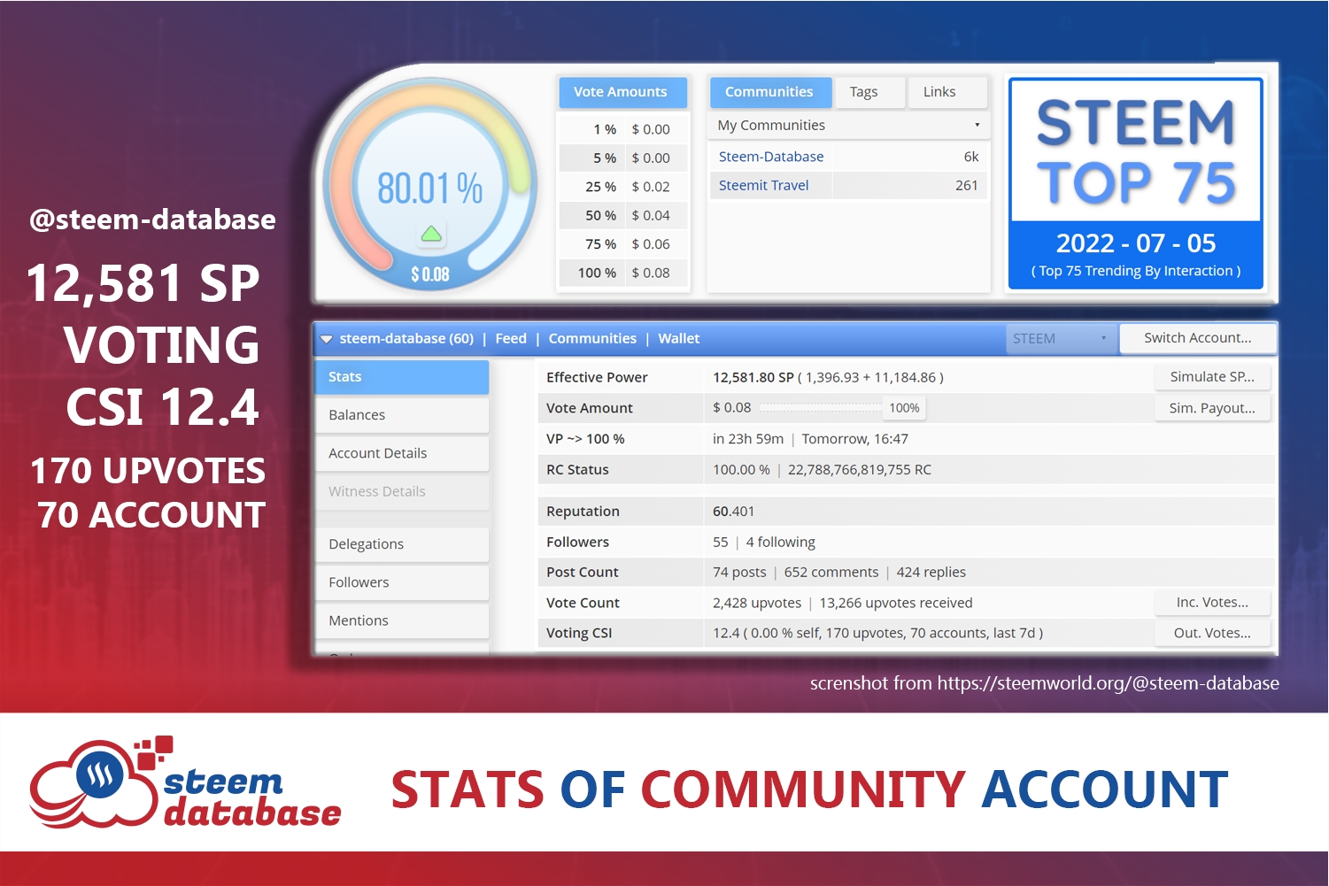Select the 25 % vote amount row
This screenshot has width=1329, height=886.
coord(623,187)
